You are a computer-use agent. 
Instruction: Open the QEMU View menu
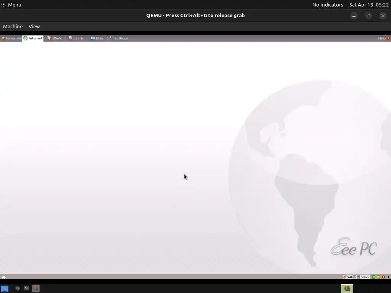click(x=34, y=26)
